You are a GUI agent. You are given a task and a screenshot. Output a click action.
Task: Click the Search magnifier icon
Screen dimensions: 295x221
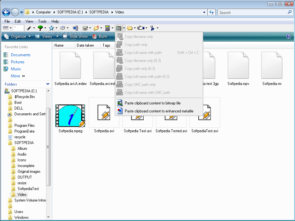[x=290, y=12]
